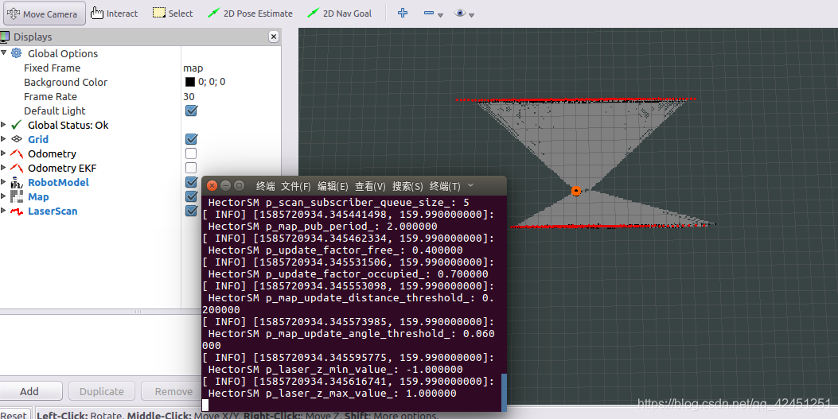Toggle the Map display checkbox
Screen dimensions: 838x419
coord(191,196)
